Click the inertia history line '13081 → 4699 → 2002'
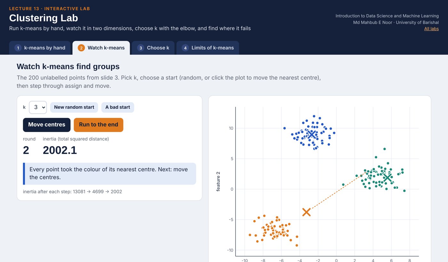 (72, 192)
